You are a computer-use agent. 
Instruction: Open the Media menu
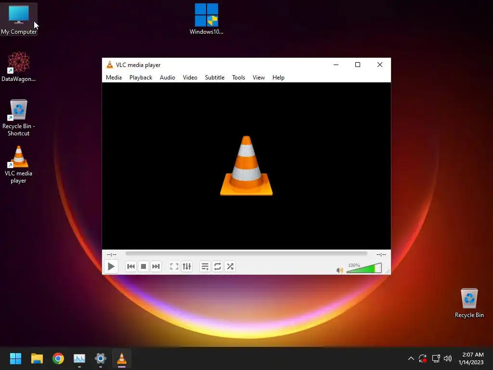coord(114,78)
